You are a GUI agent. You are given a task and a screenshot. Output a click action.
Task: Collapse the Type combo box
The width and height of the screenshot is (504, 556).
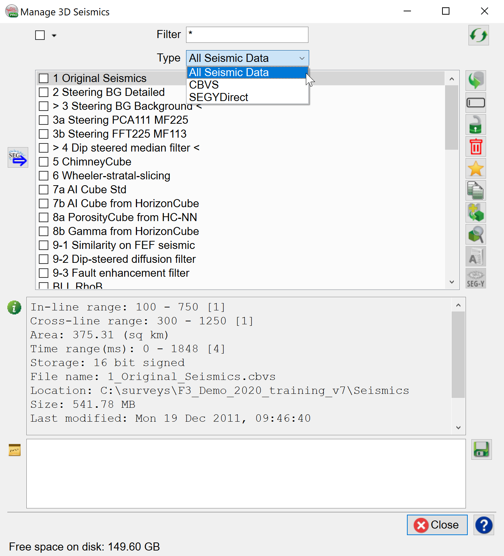pos(302,58)
